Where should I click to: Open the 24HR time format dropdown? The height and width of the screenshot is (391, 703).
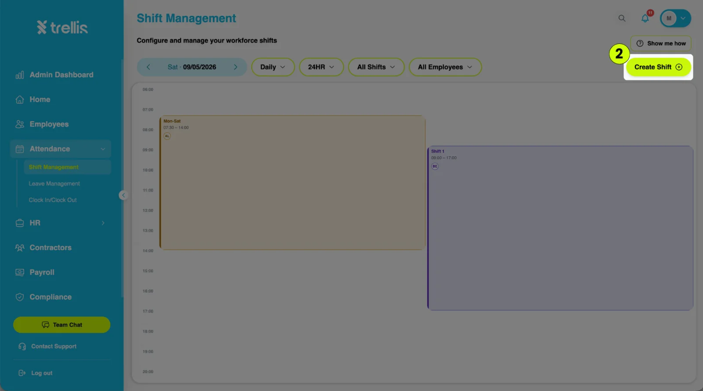(x=321, y=67)
